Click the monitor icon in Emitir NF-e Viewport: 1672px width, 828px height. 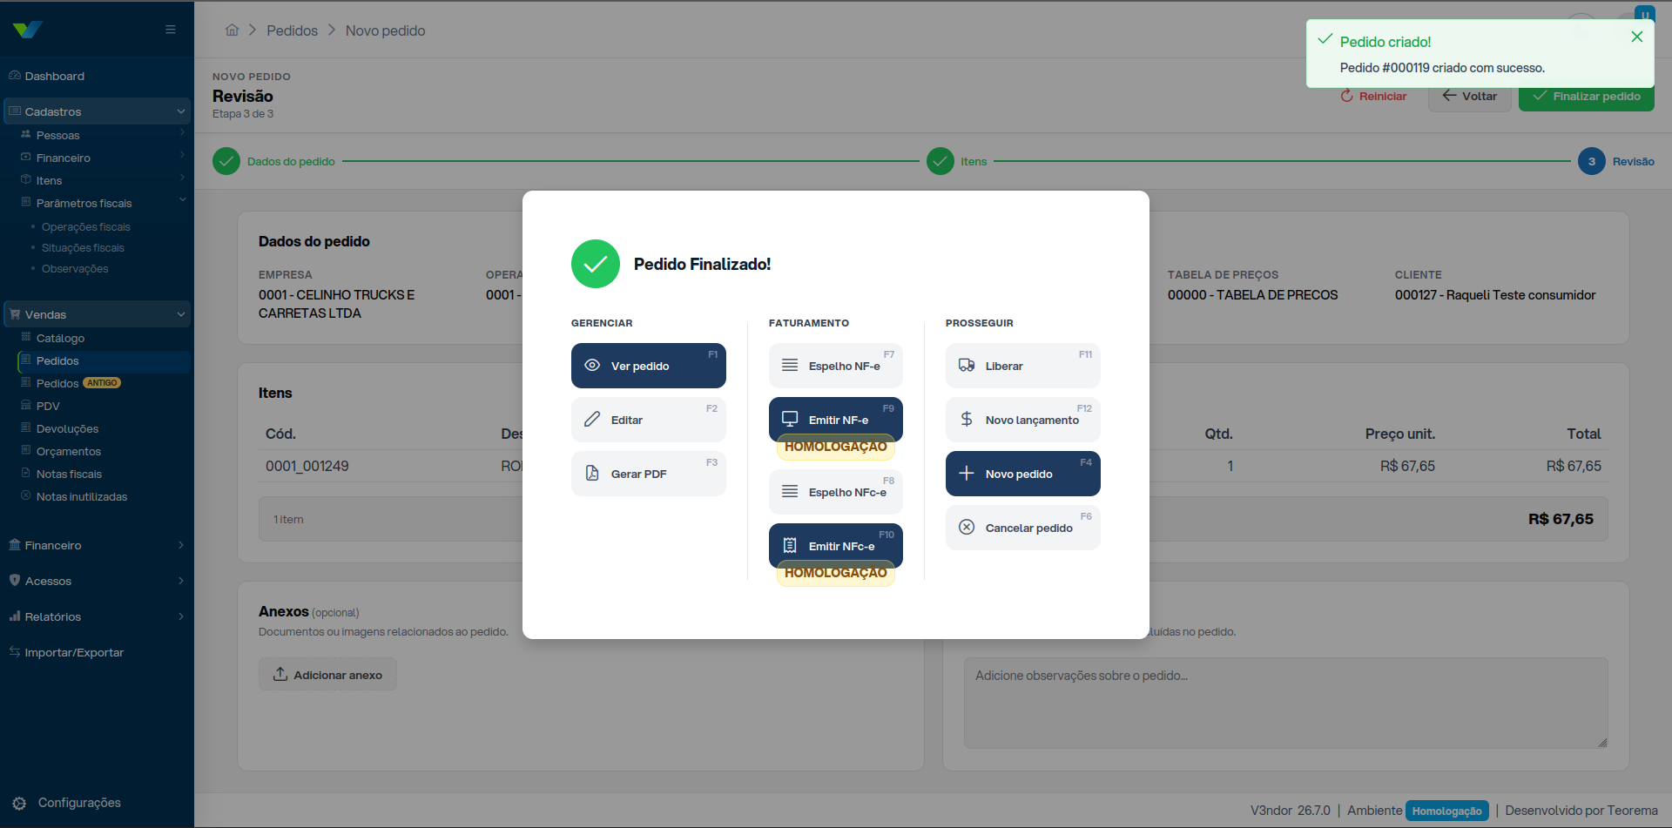coord(790,419)
